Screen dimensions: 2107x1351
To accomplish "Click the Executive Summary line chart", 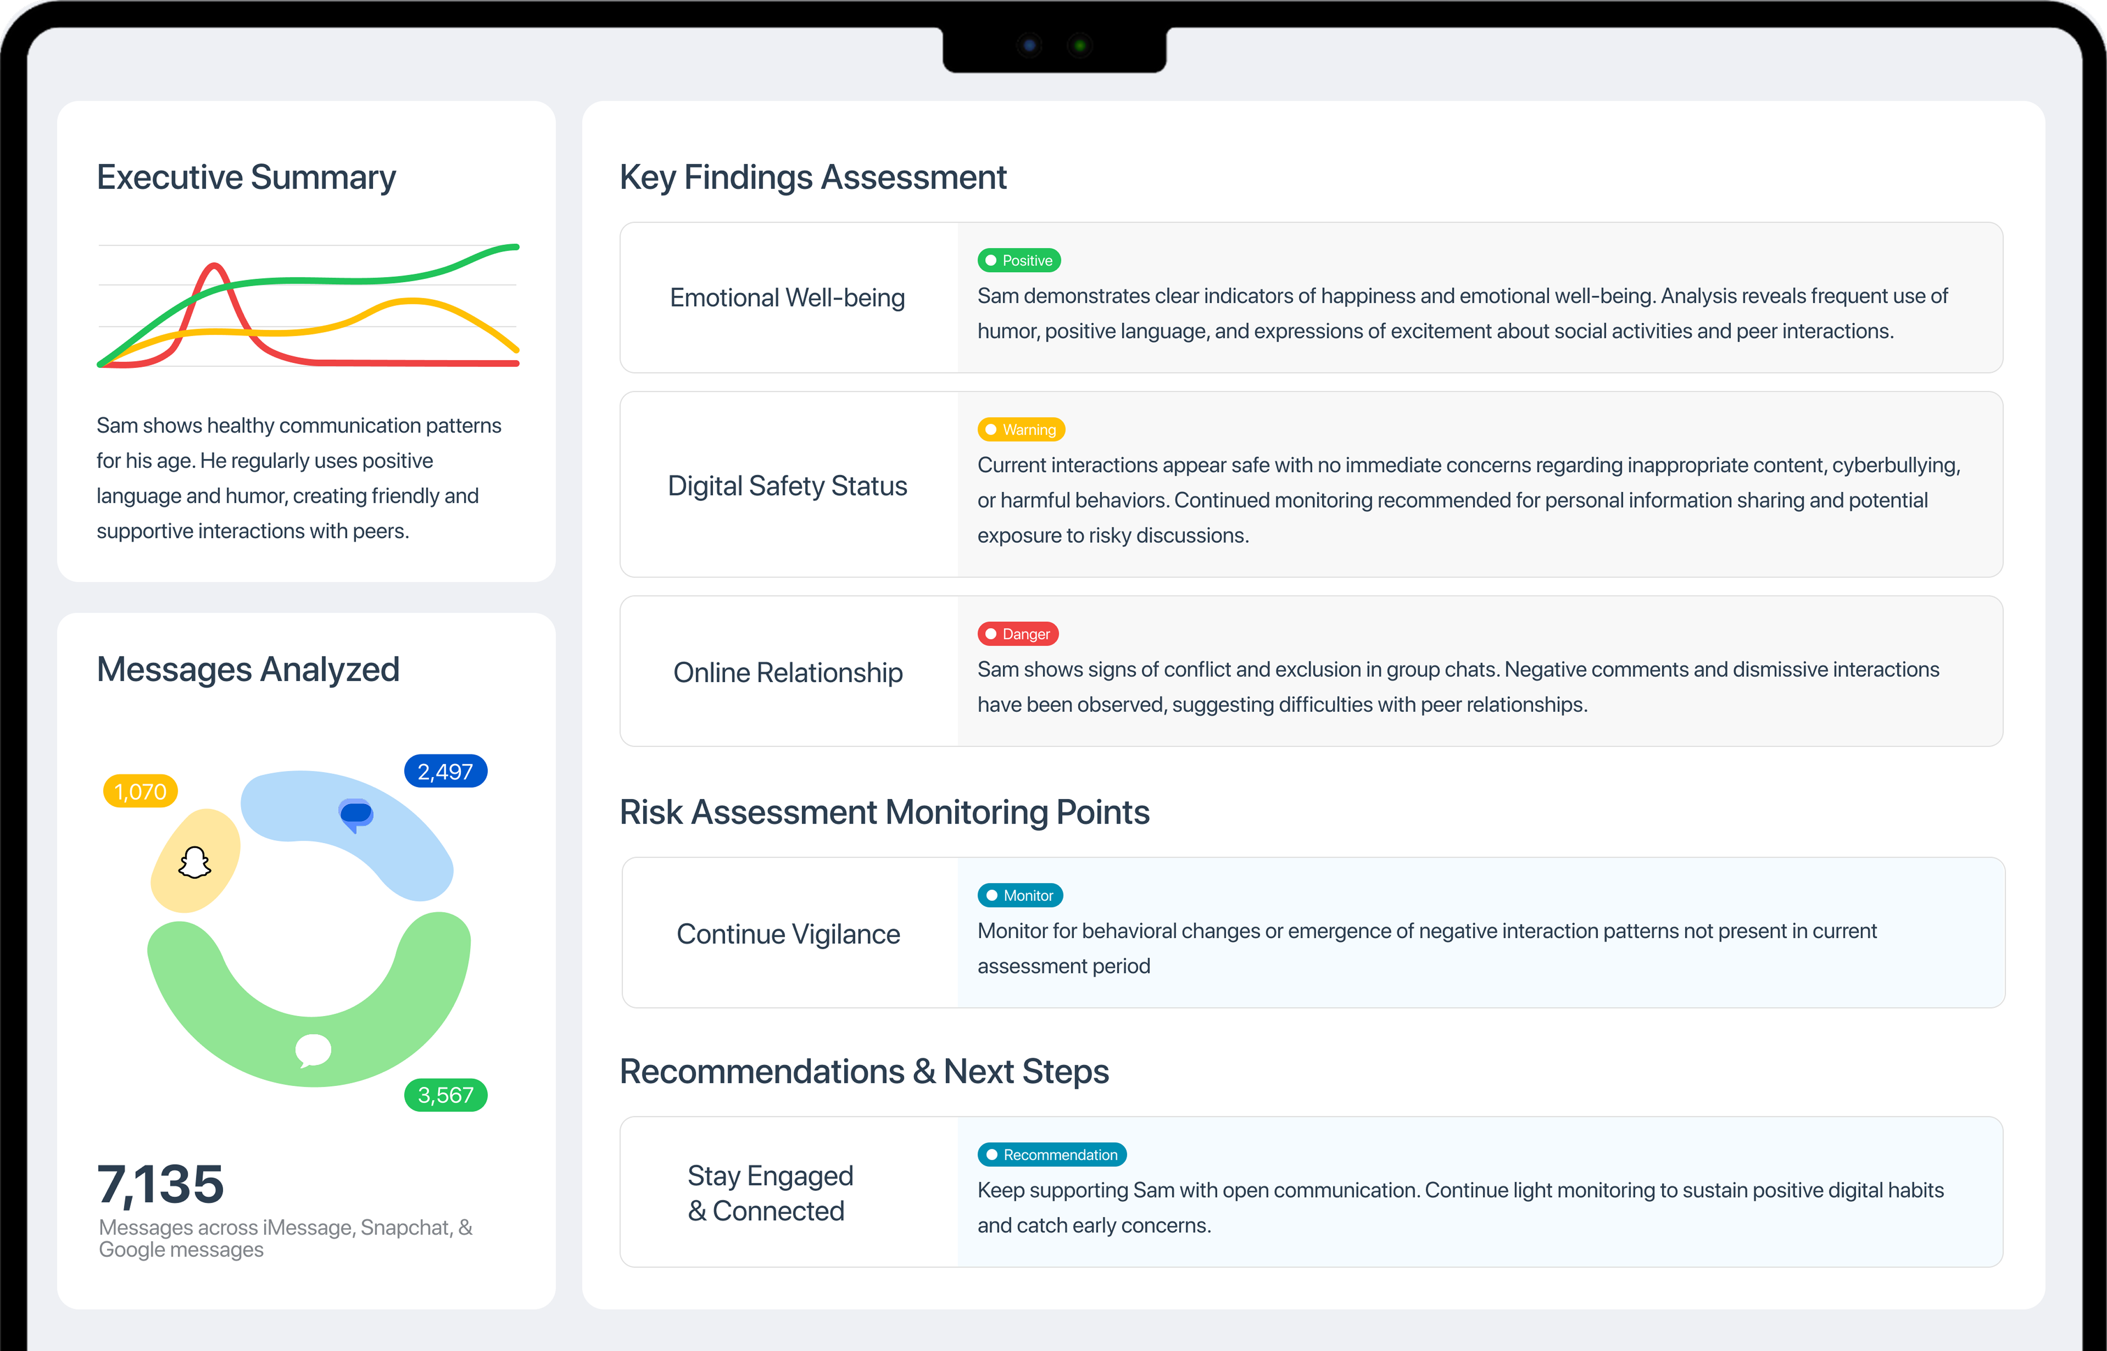I will 307,307.
